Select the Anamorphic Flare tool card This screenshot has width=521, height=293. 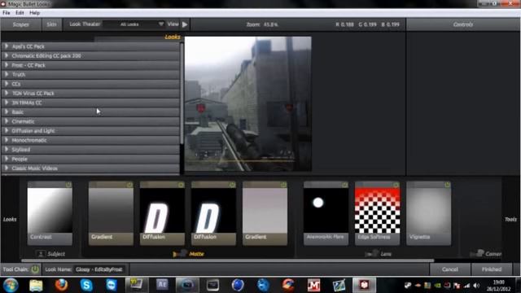point(326,213)
